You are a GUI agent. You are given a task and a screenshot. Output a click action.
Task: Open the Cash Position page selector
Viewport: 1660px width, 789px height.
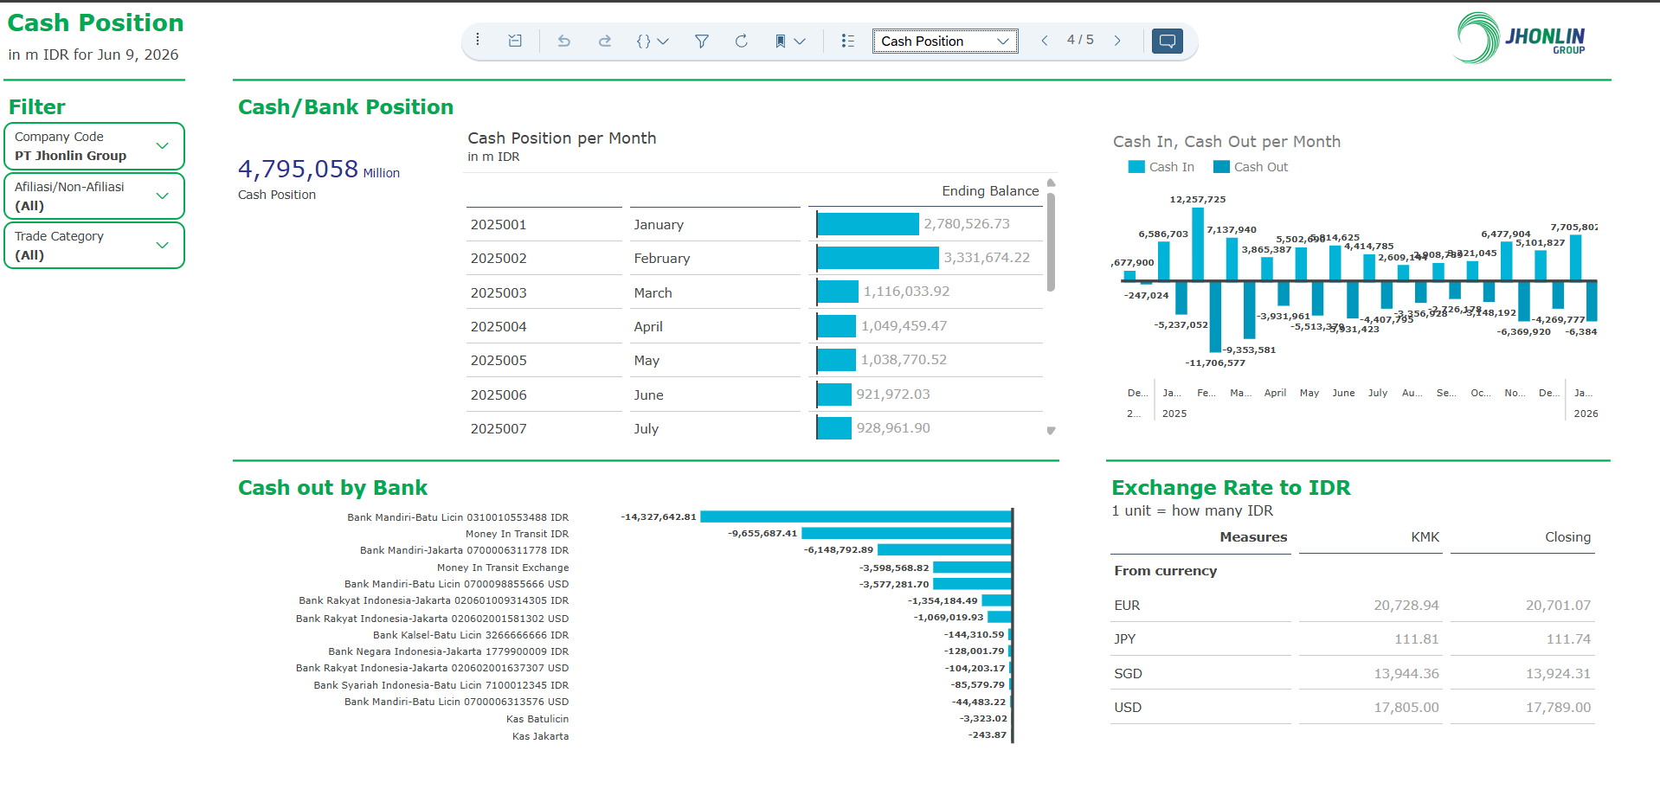(945, 41)
